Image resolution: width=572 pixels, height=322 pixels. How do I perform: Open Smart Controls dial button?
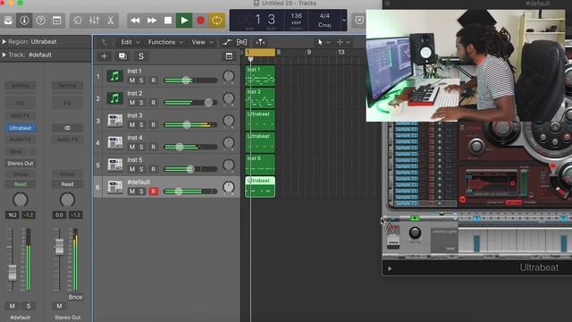[x=78, y=21]
